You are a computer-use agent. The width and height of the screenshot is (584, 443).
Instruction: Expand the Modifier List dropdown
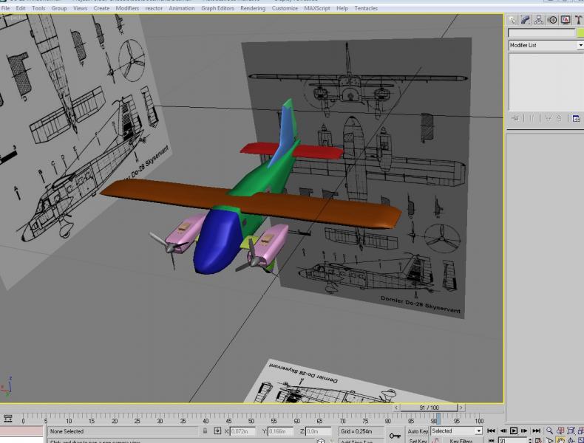[546, 45]
